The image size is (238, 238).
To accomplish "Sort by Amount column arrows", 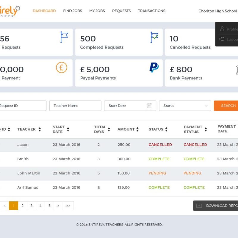I will point(137,129).
